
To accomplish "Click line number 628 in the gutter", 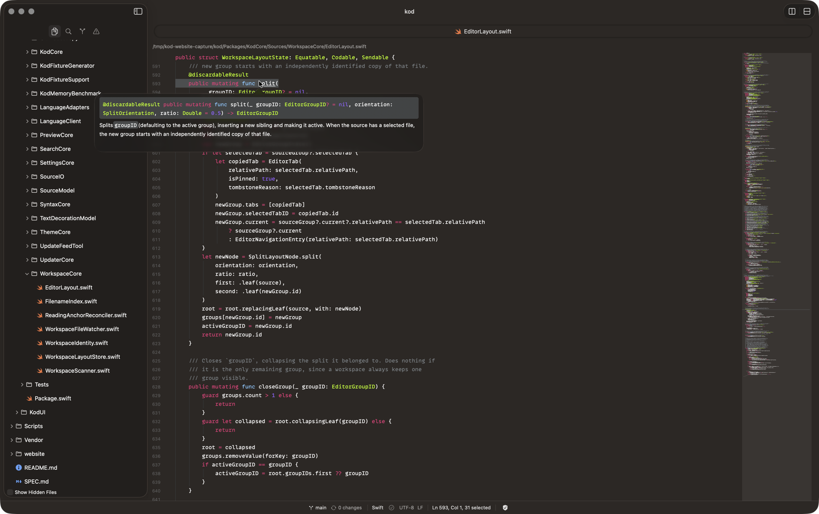I will tap(156, 387).
